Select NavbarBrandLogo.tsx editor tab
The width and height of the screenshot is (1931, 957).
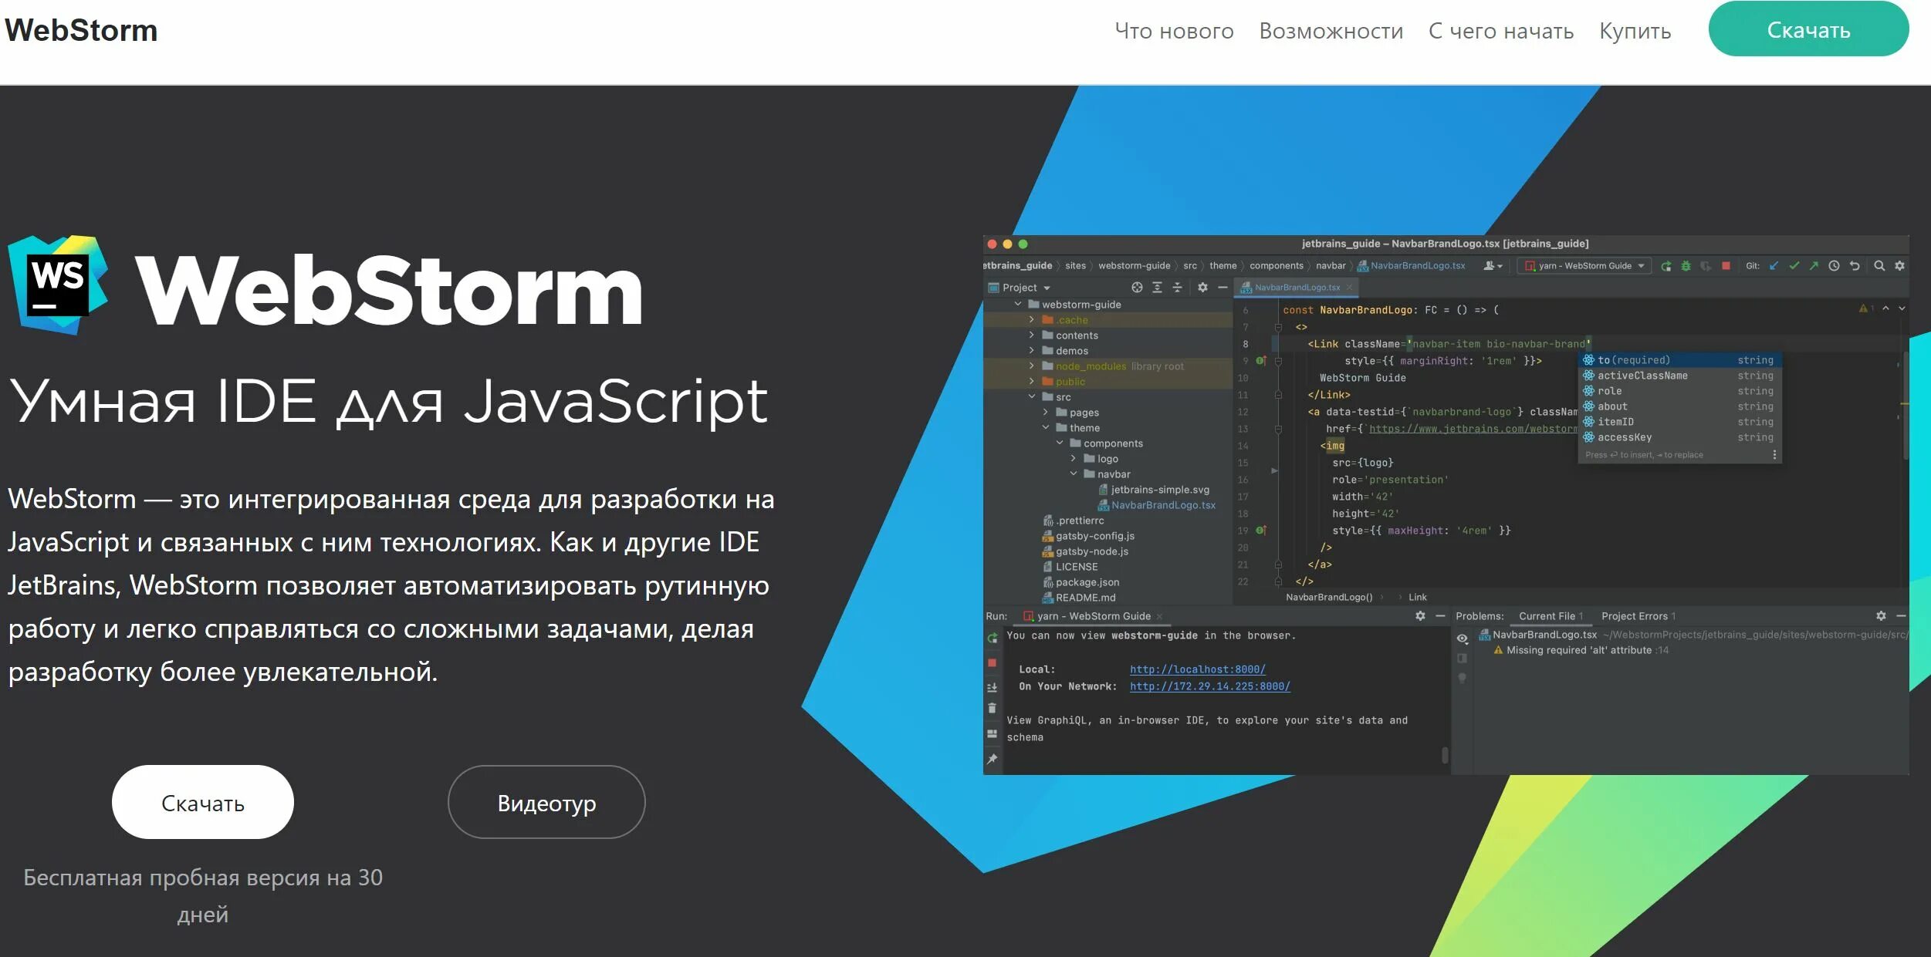[1297, 288]
